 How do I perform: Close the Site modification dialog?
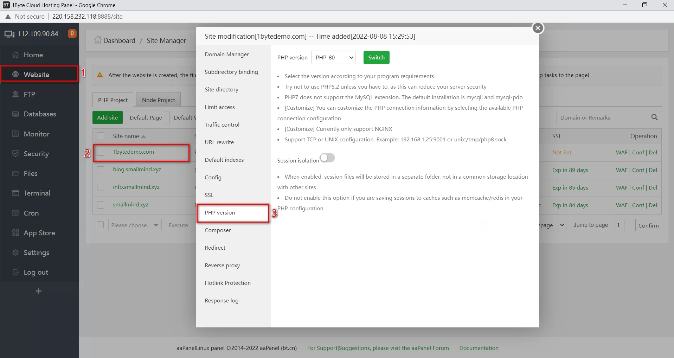point(538,28)
